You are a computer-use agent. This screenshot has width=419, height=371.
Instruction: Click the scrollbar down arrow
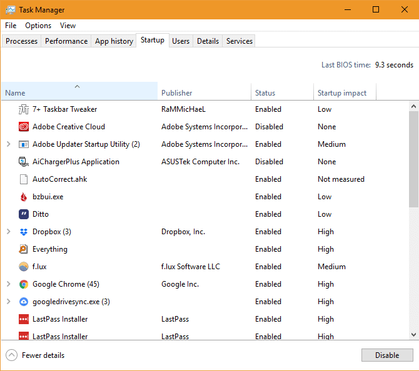413,335
